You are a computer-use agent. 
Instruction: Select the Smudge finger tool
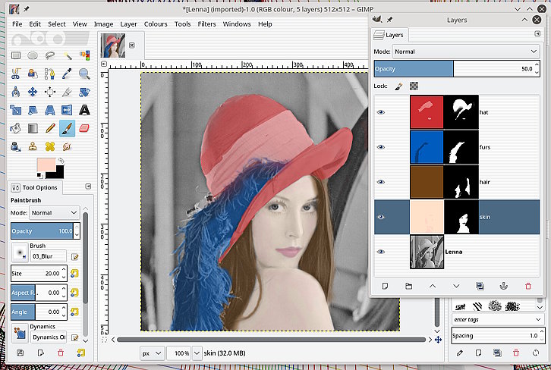pyautogui.click(x=67, y=147)
